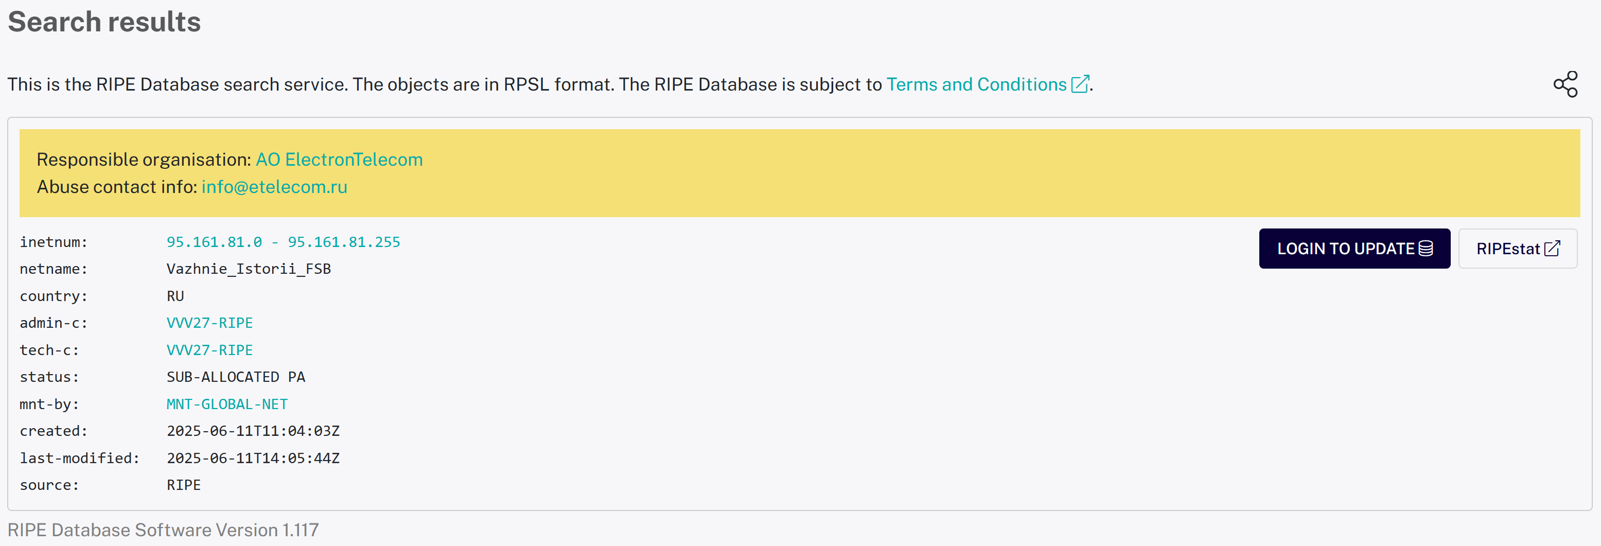Click the database icon in the login button
Viewport: 1601px width, 546px height.
(1426, 249)
